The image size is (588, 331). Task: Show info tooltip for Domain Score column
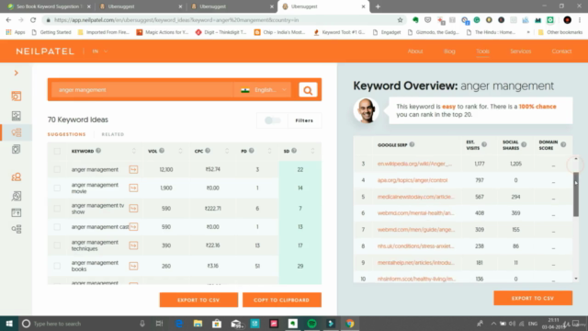click(x=563, y=144)
